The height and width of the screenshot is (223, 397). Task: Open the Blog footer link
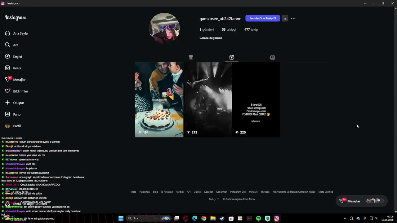155,192
